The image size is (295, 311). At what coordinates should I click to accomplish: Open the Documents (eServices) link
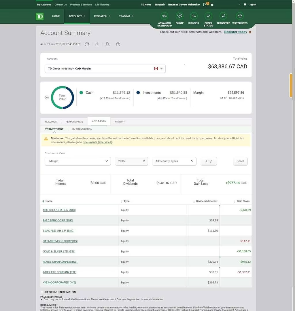(x=97, y=142)
